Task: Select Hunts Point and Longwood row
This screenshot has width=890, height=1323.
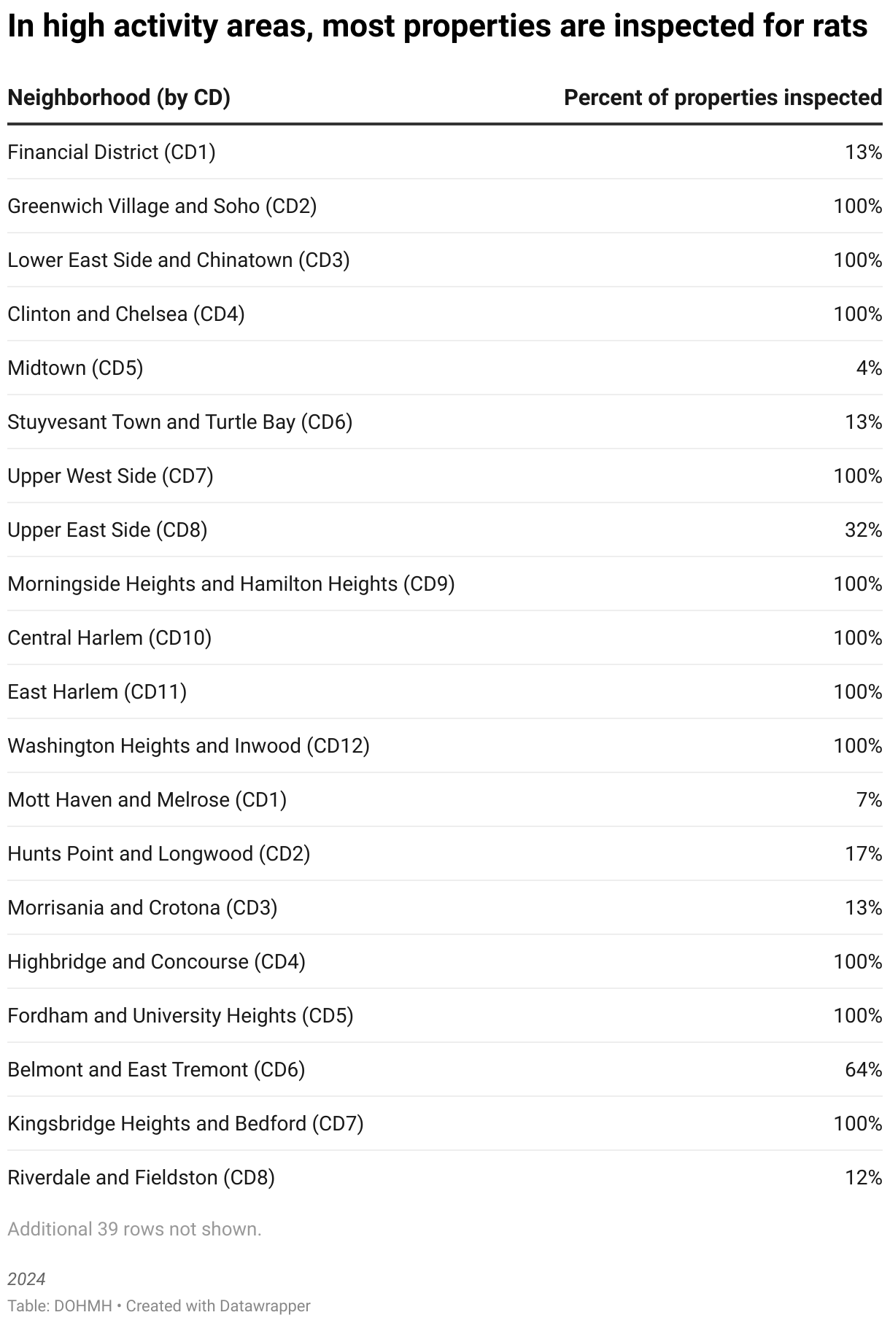Action: (x=159, y=854)
